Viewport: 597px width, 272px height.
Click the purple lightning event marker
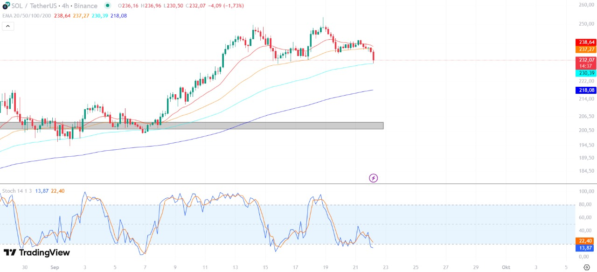point(373,178)
